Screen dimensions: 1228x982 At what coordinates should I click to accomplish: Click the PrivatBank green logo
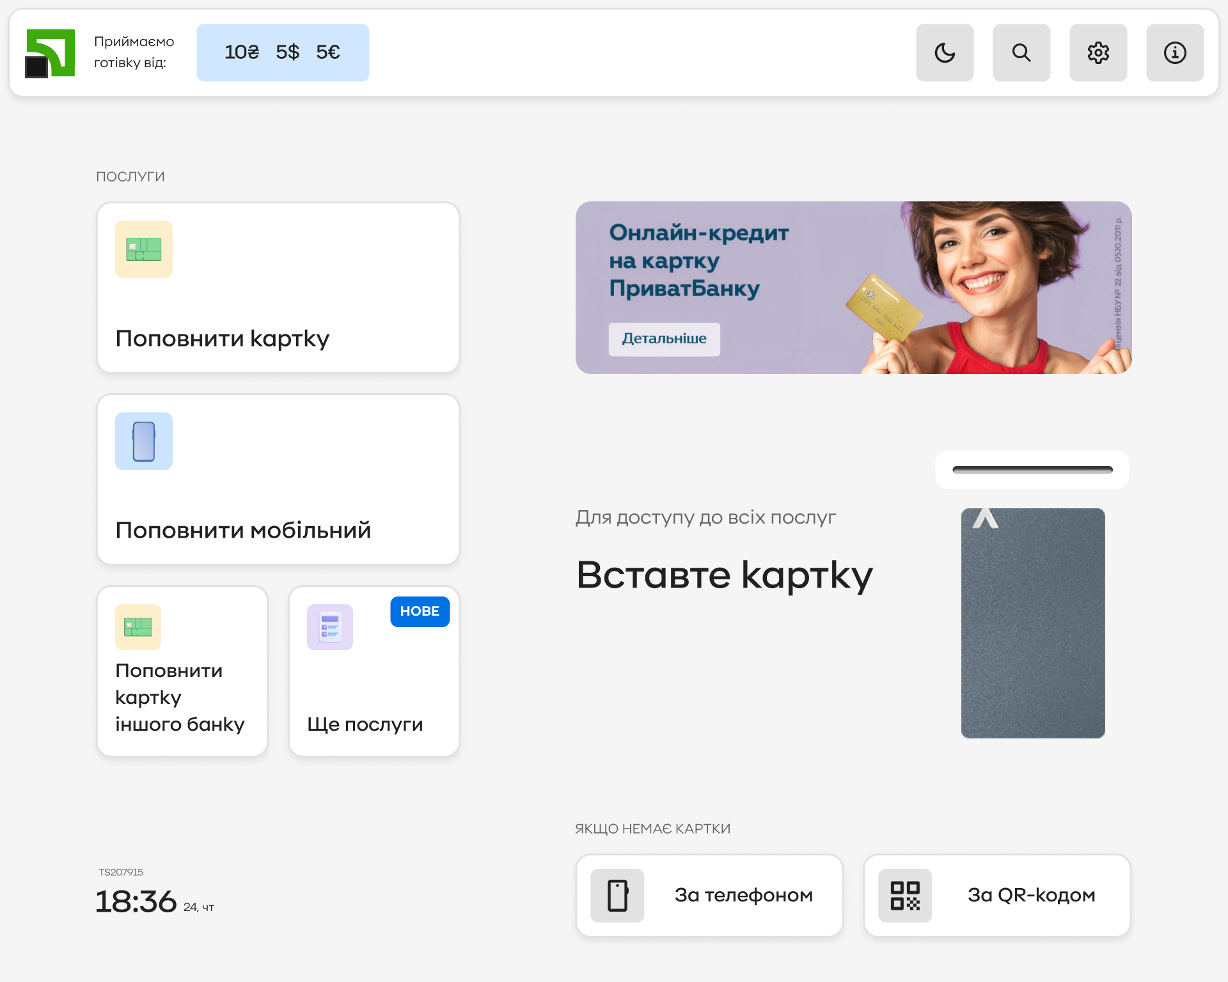click(x=50, y=53)
